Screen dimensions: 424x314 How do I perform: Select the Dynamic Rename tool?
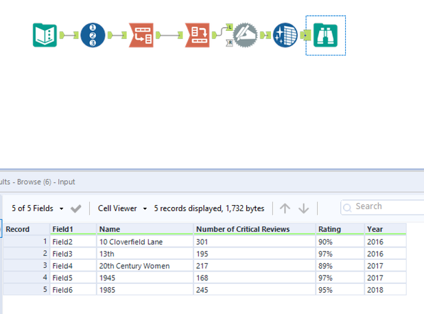tap(245, 35)
